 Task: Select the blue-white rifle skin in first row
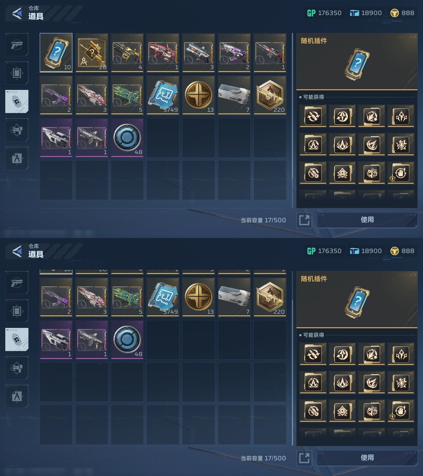tap(199, 53)
